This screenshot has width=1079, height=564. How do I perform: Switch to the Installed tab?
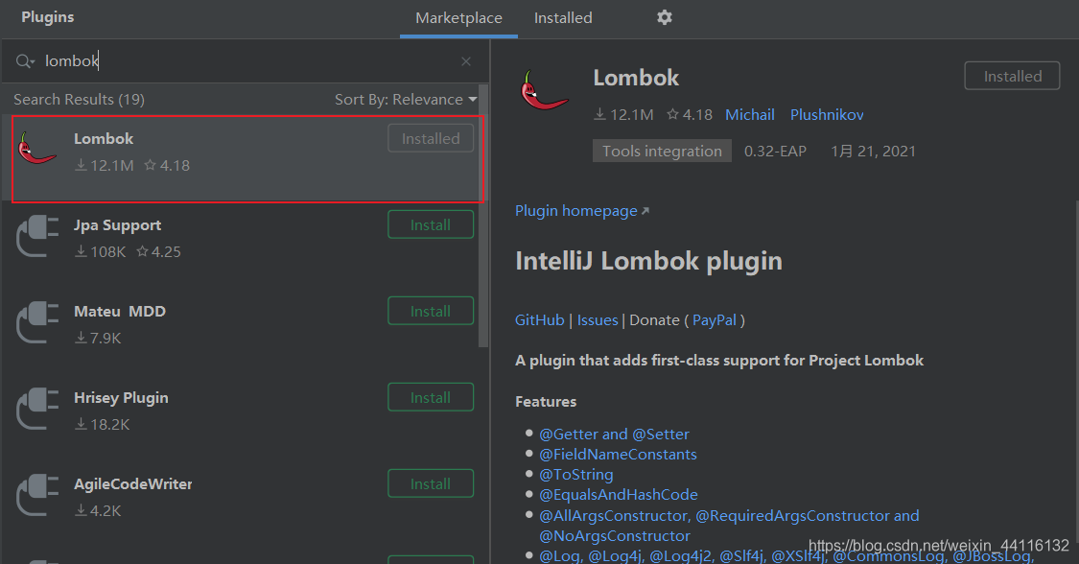[x=563, y=18]
